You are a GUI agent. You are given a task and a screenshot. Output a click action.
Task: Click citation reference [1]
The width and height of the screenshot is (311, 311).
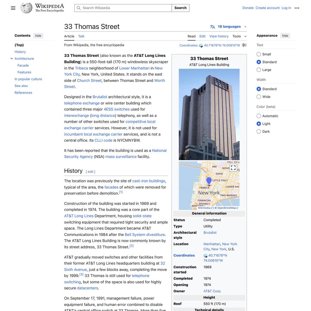click(x=121, y=192)
